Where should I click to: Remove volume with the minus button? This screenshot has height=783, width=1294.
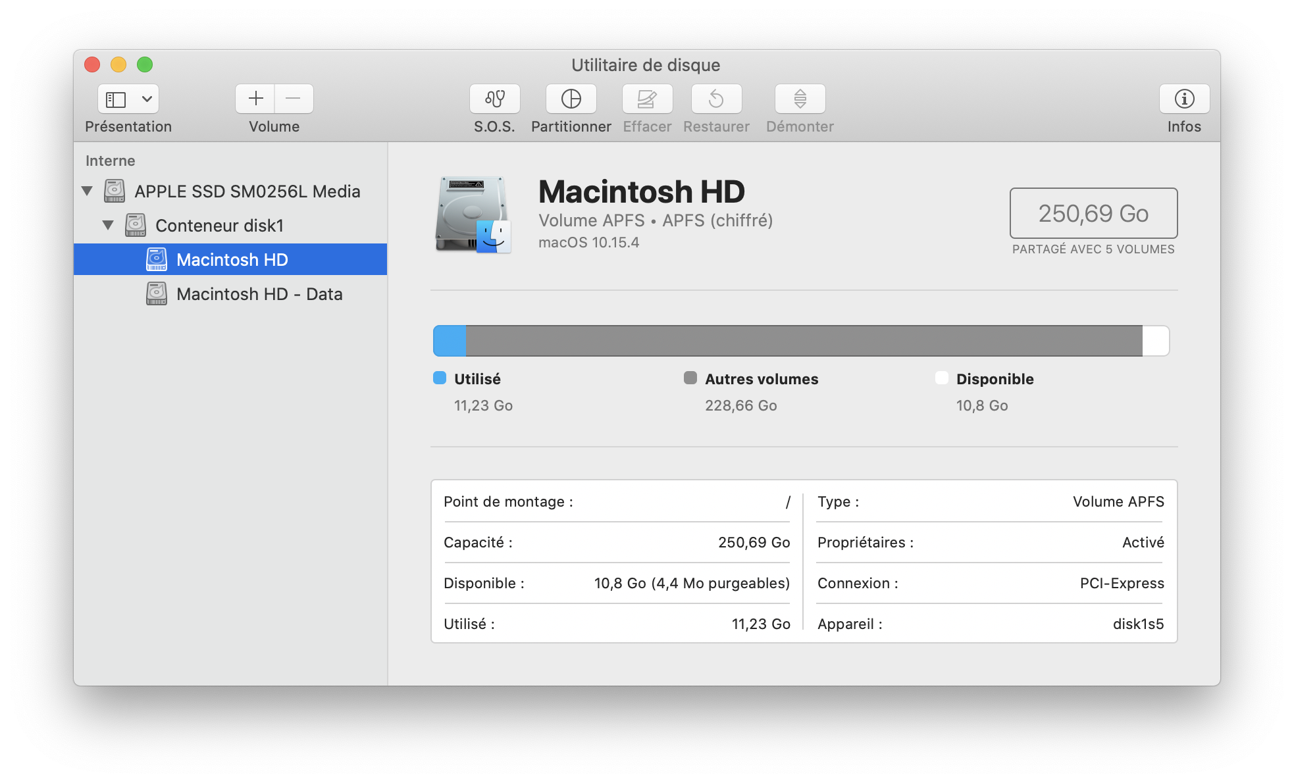tap(294, 99)
